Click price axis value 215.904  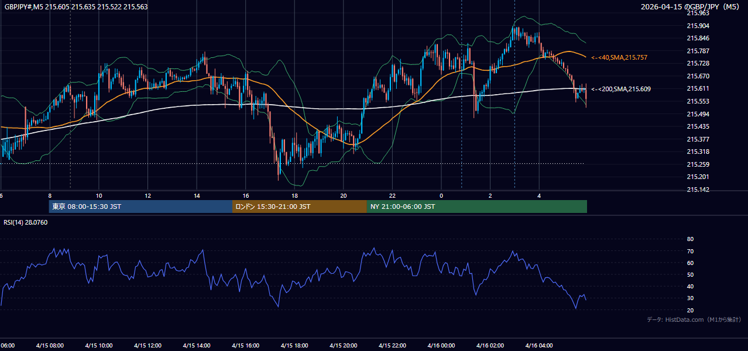(x=698, y=26)
